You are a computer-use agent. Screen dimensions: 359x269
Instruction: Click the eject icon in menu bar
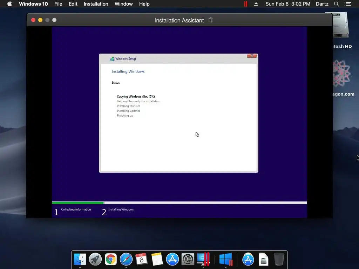[256, 4]
